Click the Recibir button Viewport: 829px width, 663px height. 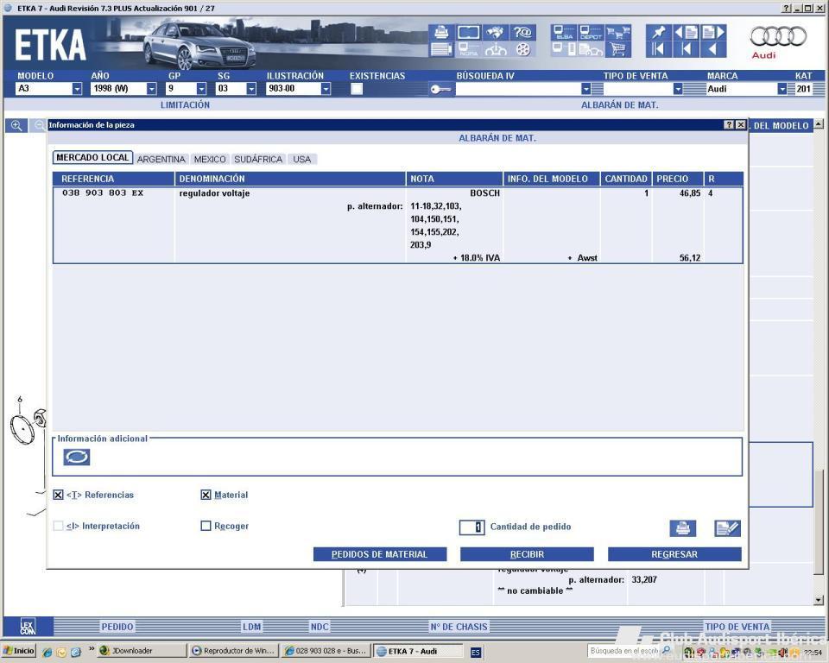527,554
